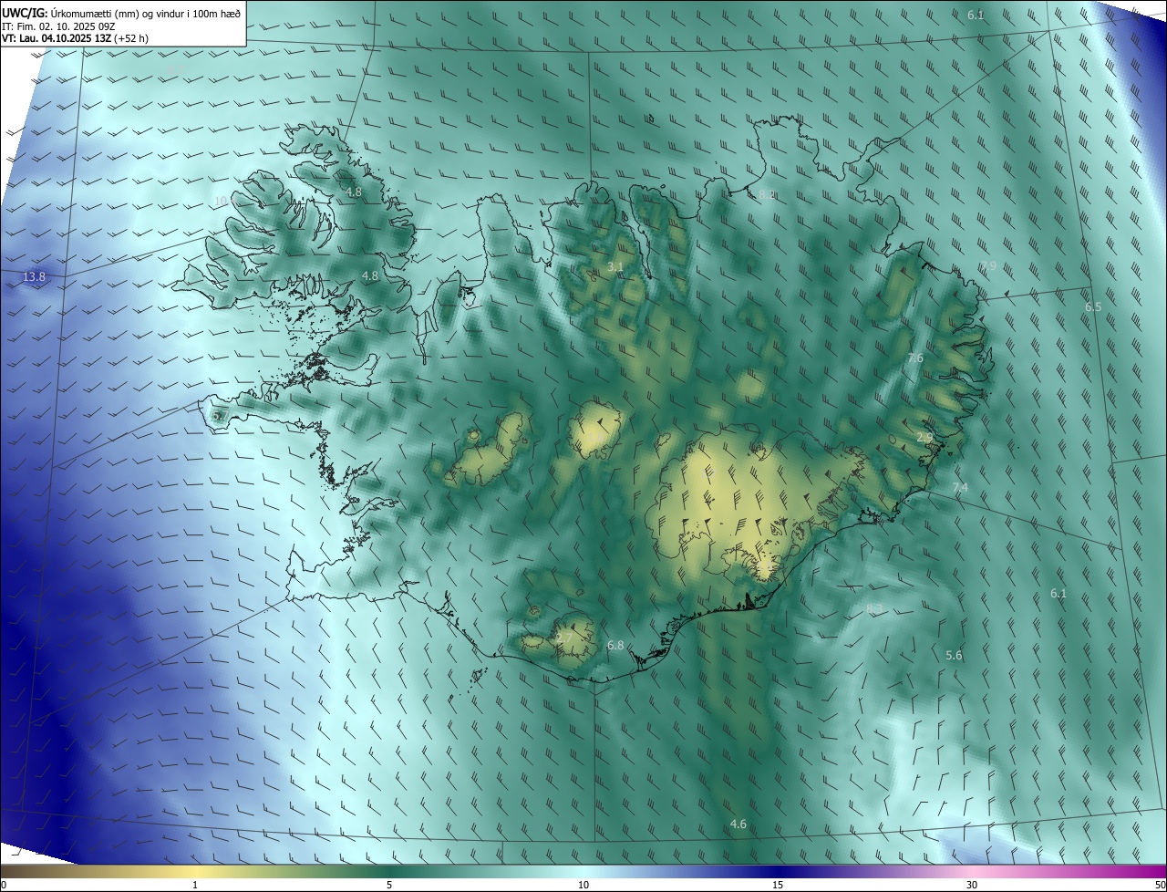This screenshot has height=892, width=1167.
Task: Click the 50 tick label on the color scale
Action: [1160, 885]
